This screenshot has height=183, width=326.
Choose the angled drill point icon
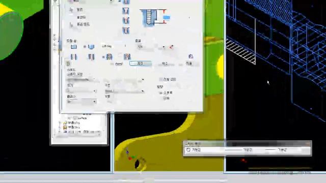91,47
